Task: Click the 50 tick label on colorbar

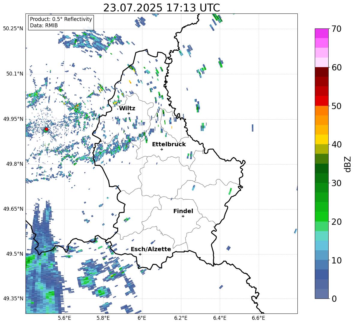Action: [x=336, y=106]
